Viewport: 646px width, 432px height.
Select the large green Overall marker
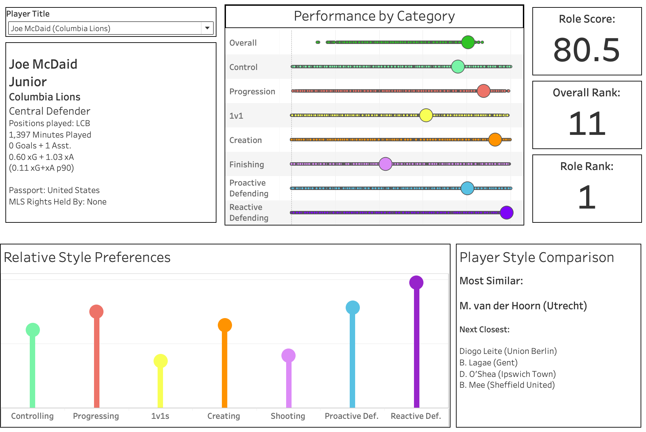pos(468,42)
